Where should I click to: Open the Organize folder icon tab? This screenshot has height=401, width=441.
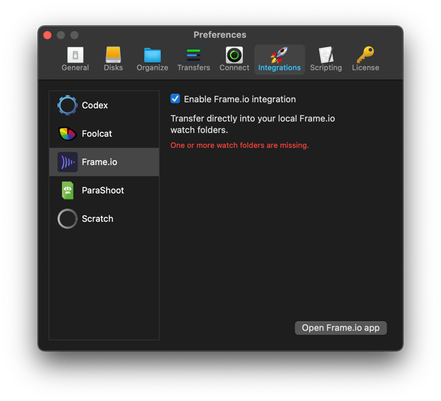[152, 60]
